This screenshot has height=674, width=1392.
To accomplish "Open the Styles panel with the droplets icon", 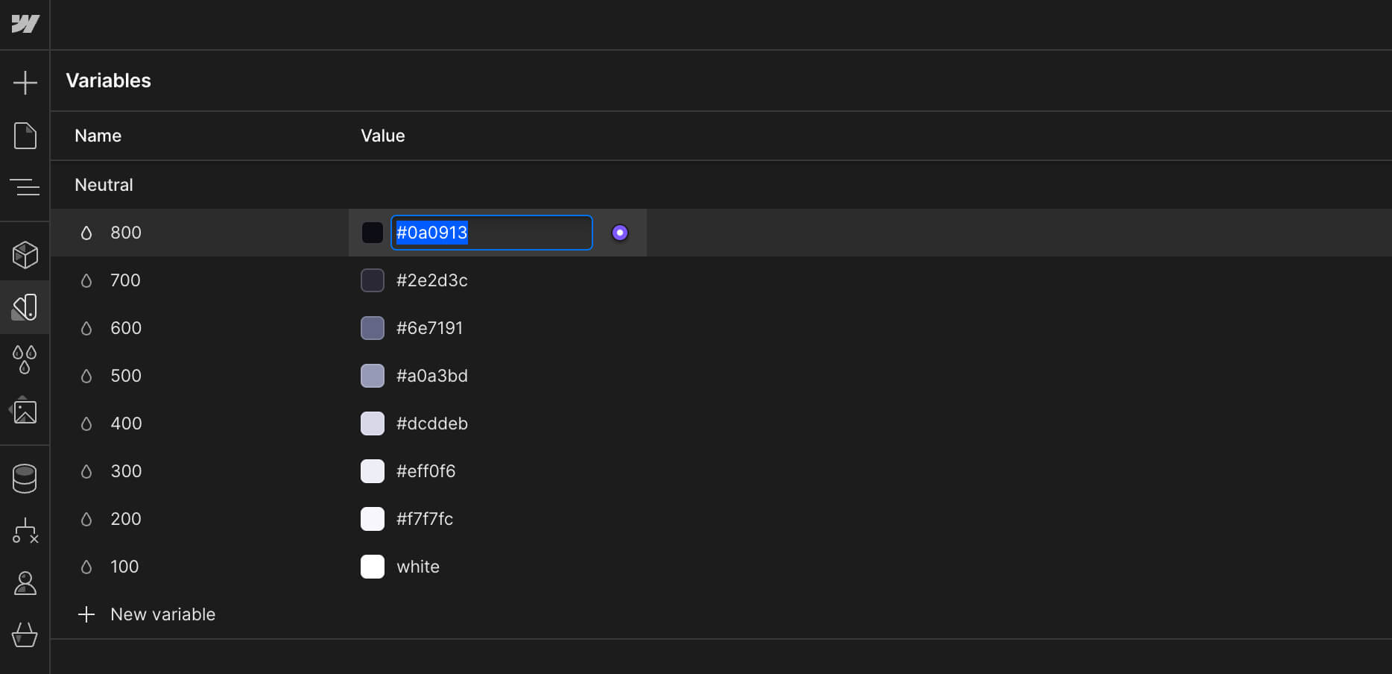I will (25, 360).
